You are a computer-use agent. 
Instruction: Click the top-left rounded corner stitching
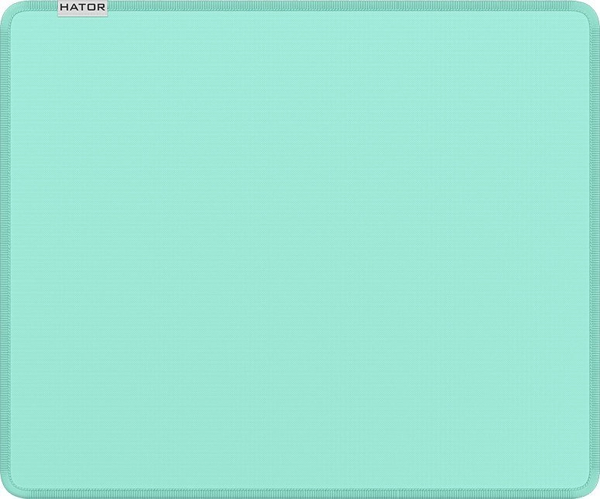point(9,9)
